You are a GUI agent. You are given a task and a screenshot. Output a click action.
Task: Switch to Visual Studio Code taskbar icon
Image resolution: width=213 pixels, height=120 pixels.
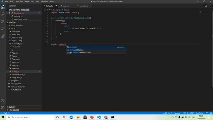click(99, 117)
